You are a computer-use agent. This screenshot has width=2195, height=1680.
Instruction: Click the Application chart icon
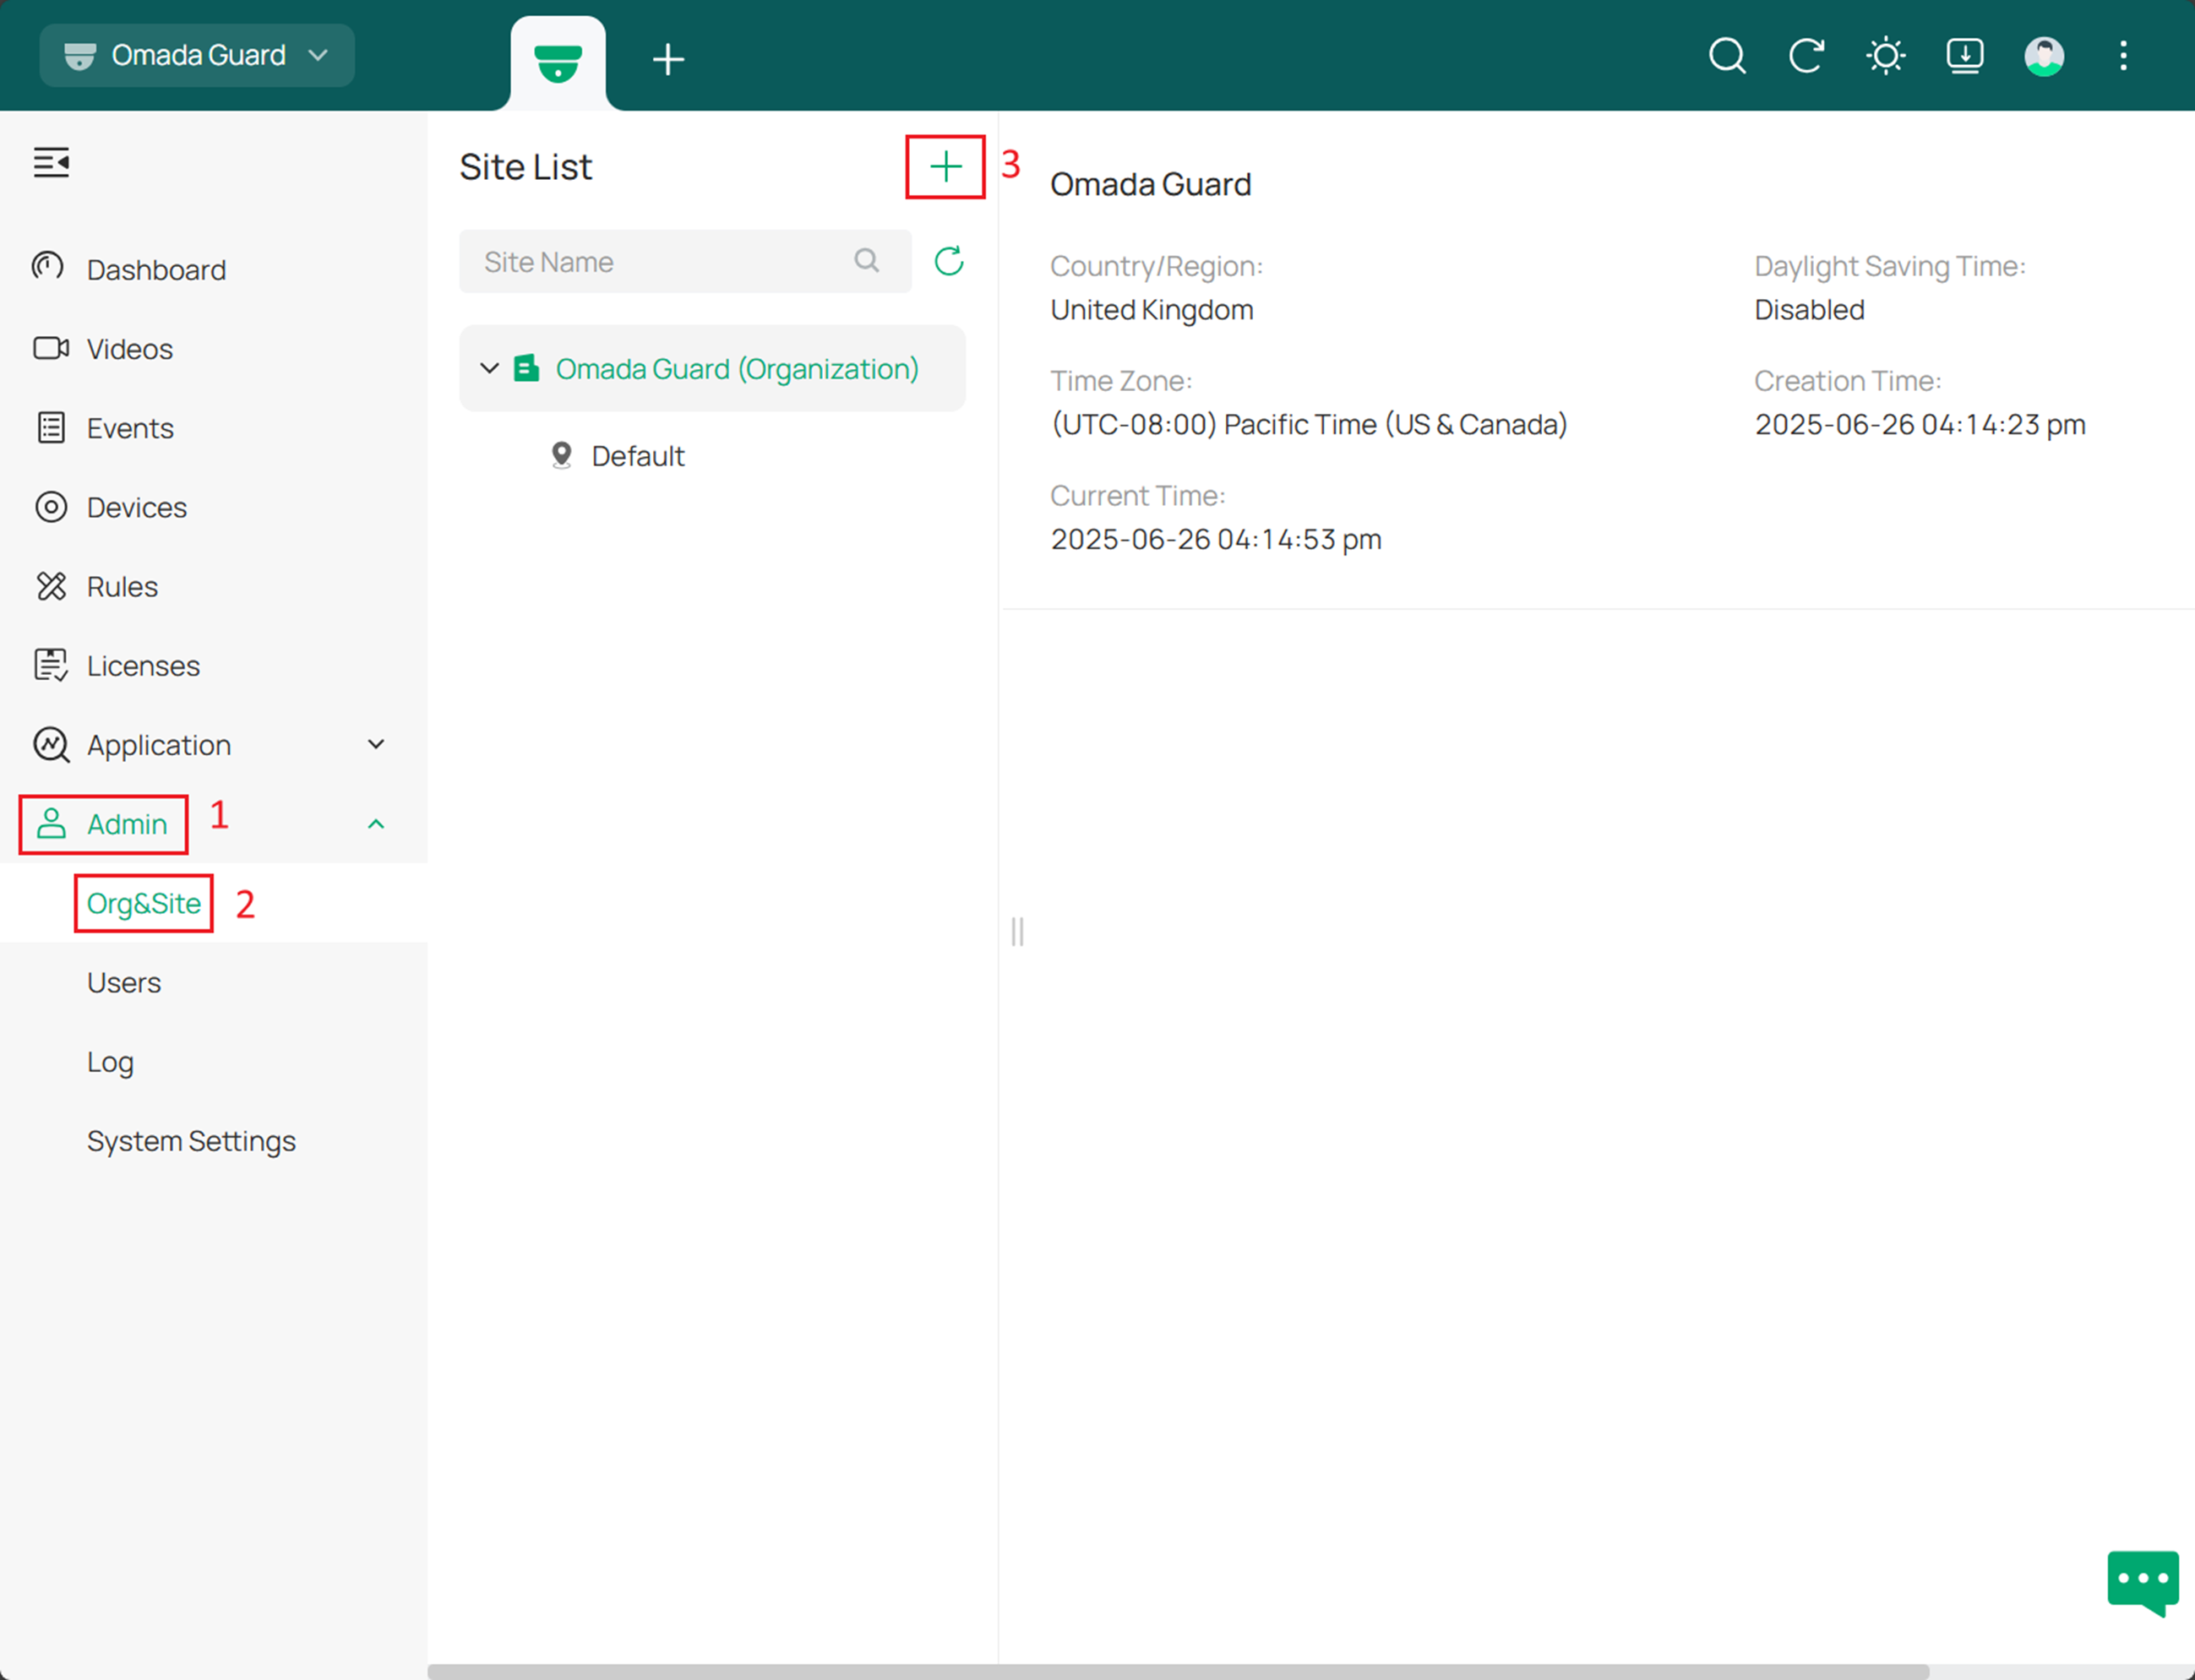pos(51,745)
